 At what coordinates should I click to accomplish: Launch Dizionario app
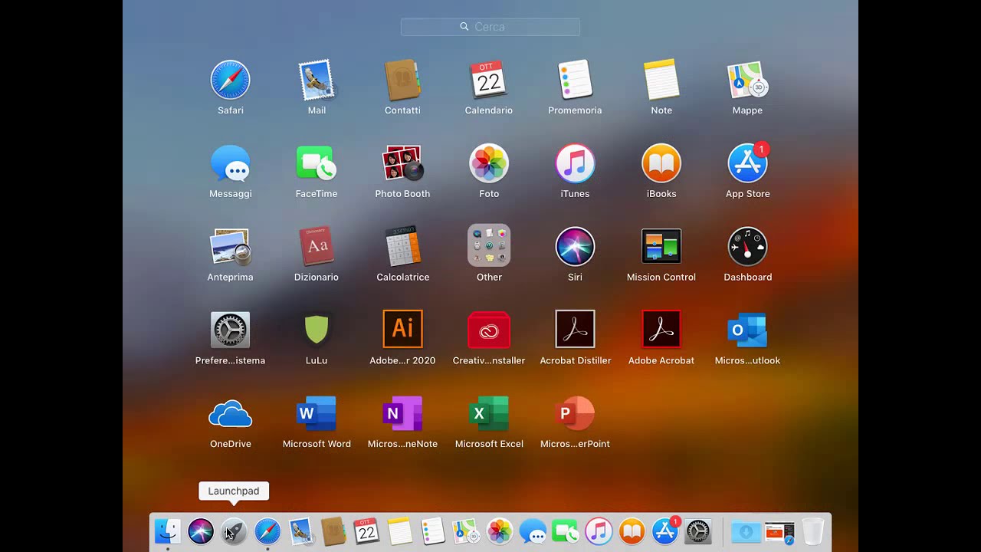coord(317,247)
